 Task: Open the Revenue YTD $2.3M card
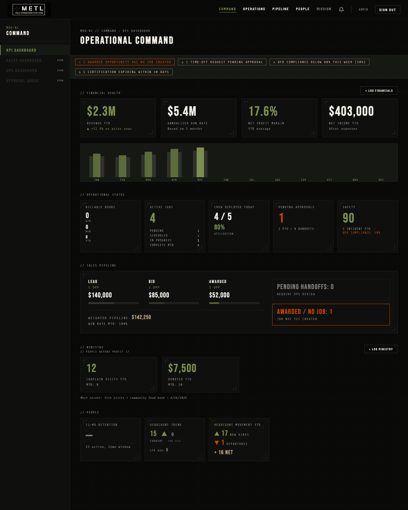118,118
